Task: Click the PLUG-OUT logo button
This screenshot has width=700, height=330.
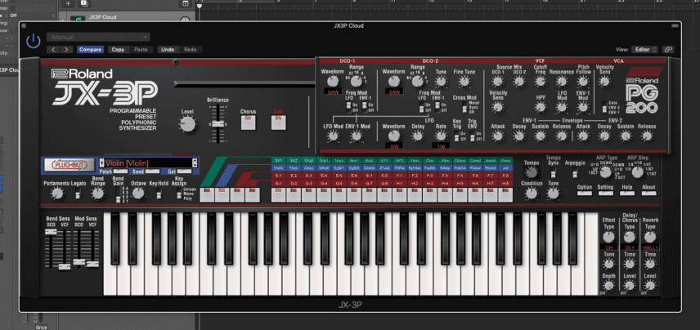Action: (70, 164)
